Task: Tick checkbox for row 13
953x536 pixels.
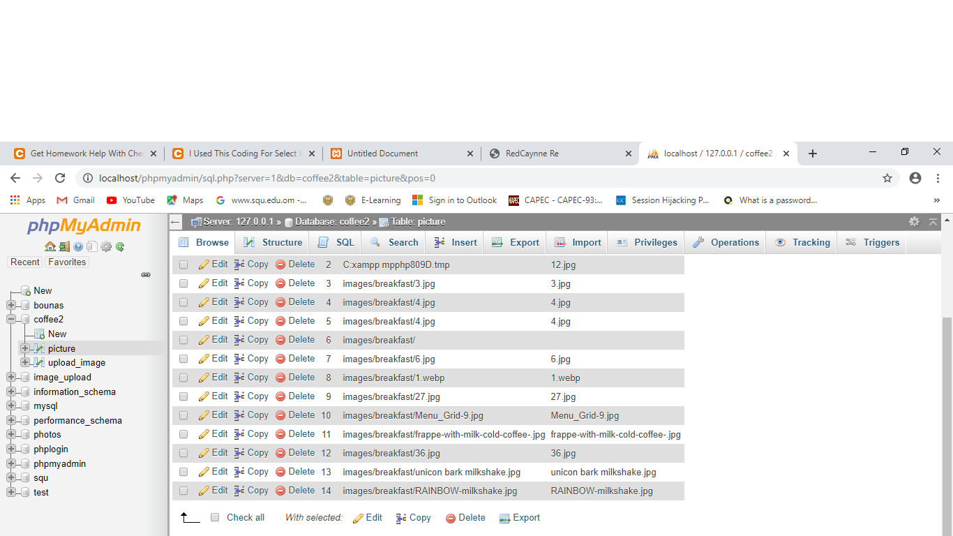Action: tap(183, 472)
